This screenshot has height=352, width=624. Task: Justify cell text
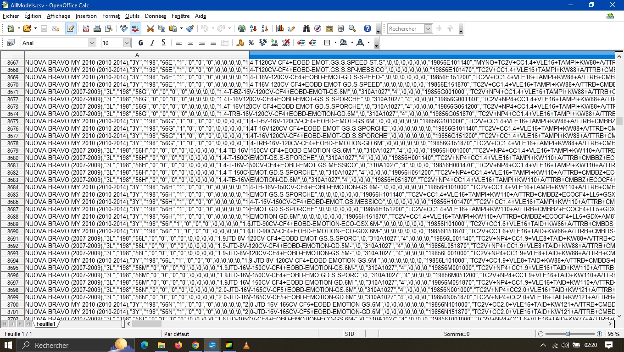(213, 43)
